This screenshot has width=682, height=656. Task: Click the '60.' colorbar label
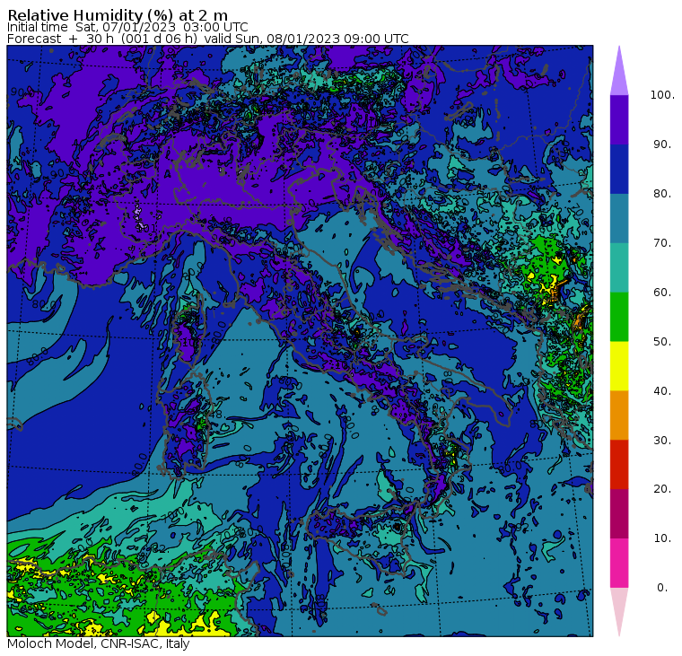coord(662,293)
